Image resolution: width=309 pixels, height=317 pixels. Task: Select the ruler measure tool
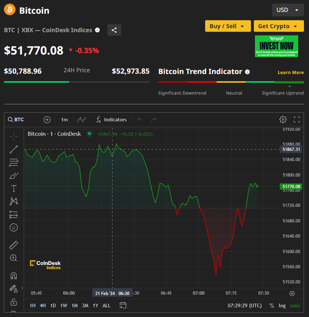point(14,245)
